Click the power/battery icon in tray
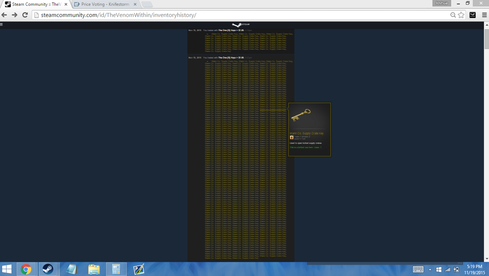This screenshot has height=276, width=489. [456, 269]
